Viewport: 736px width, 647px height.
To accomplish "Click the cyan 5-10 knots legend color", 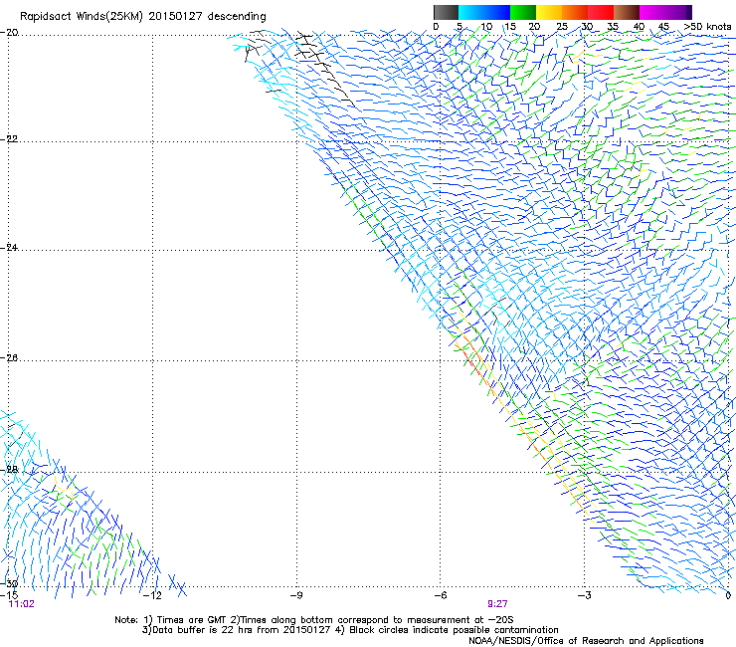I will click(471, 12).
